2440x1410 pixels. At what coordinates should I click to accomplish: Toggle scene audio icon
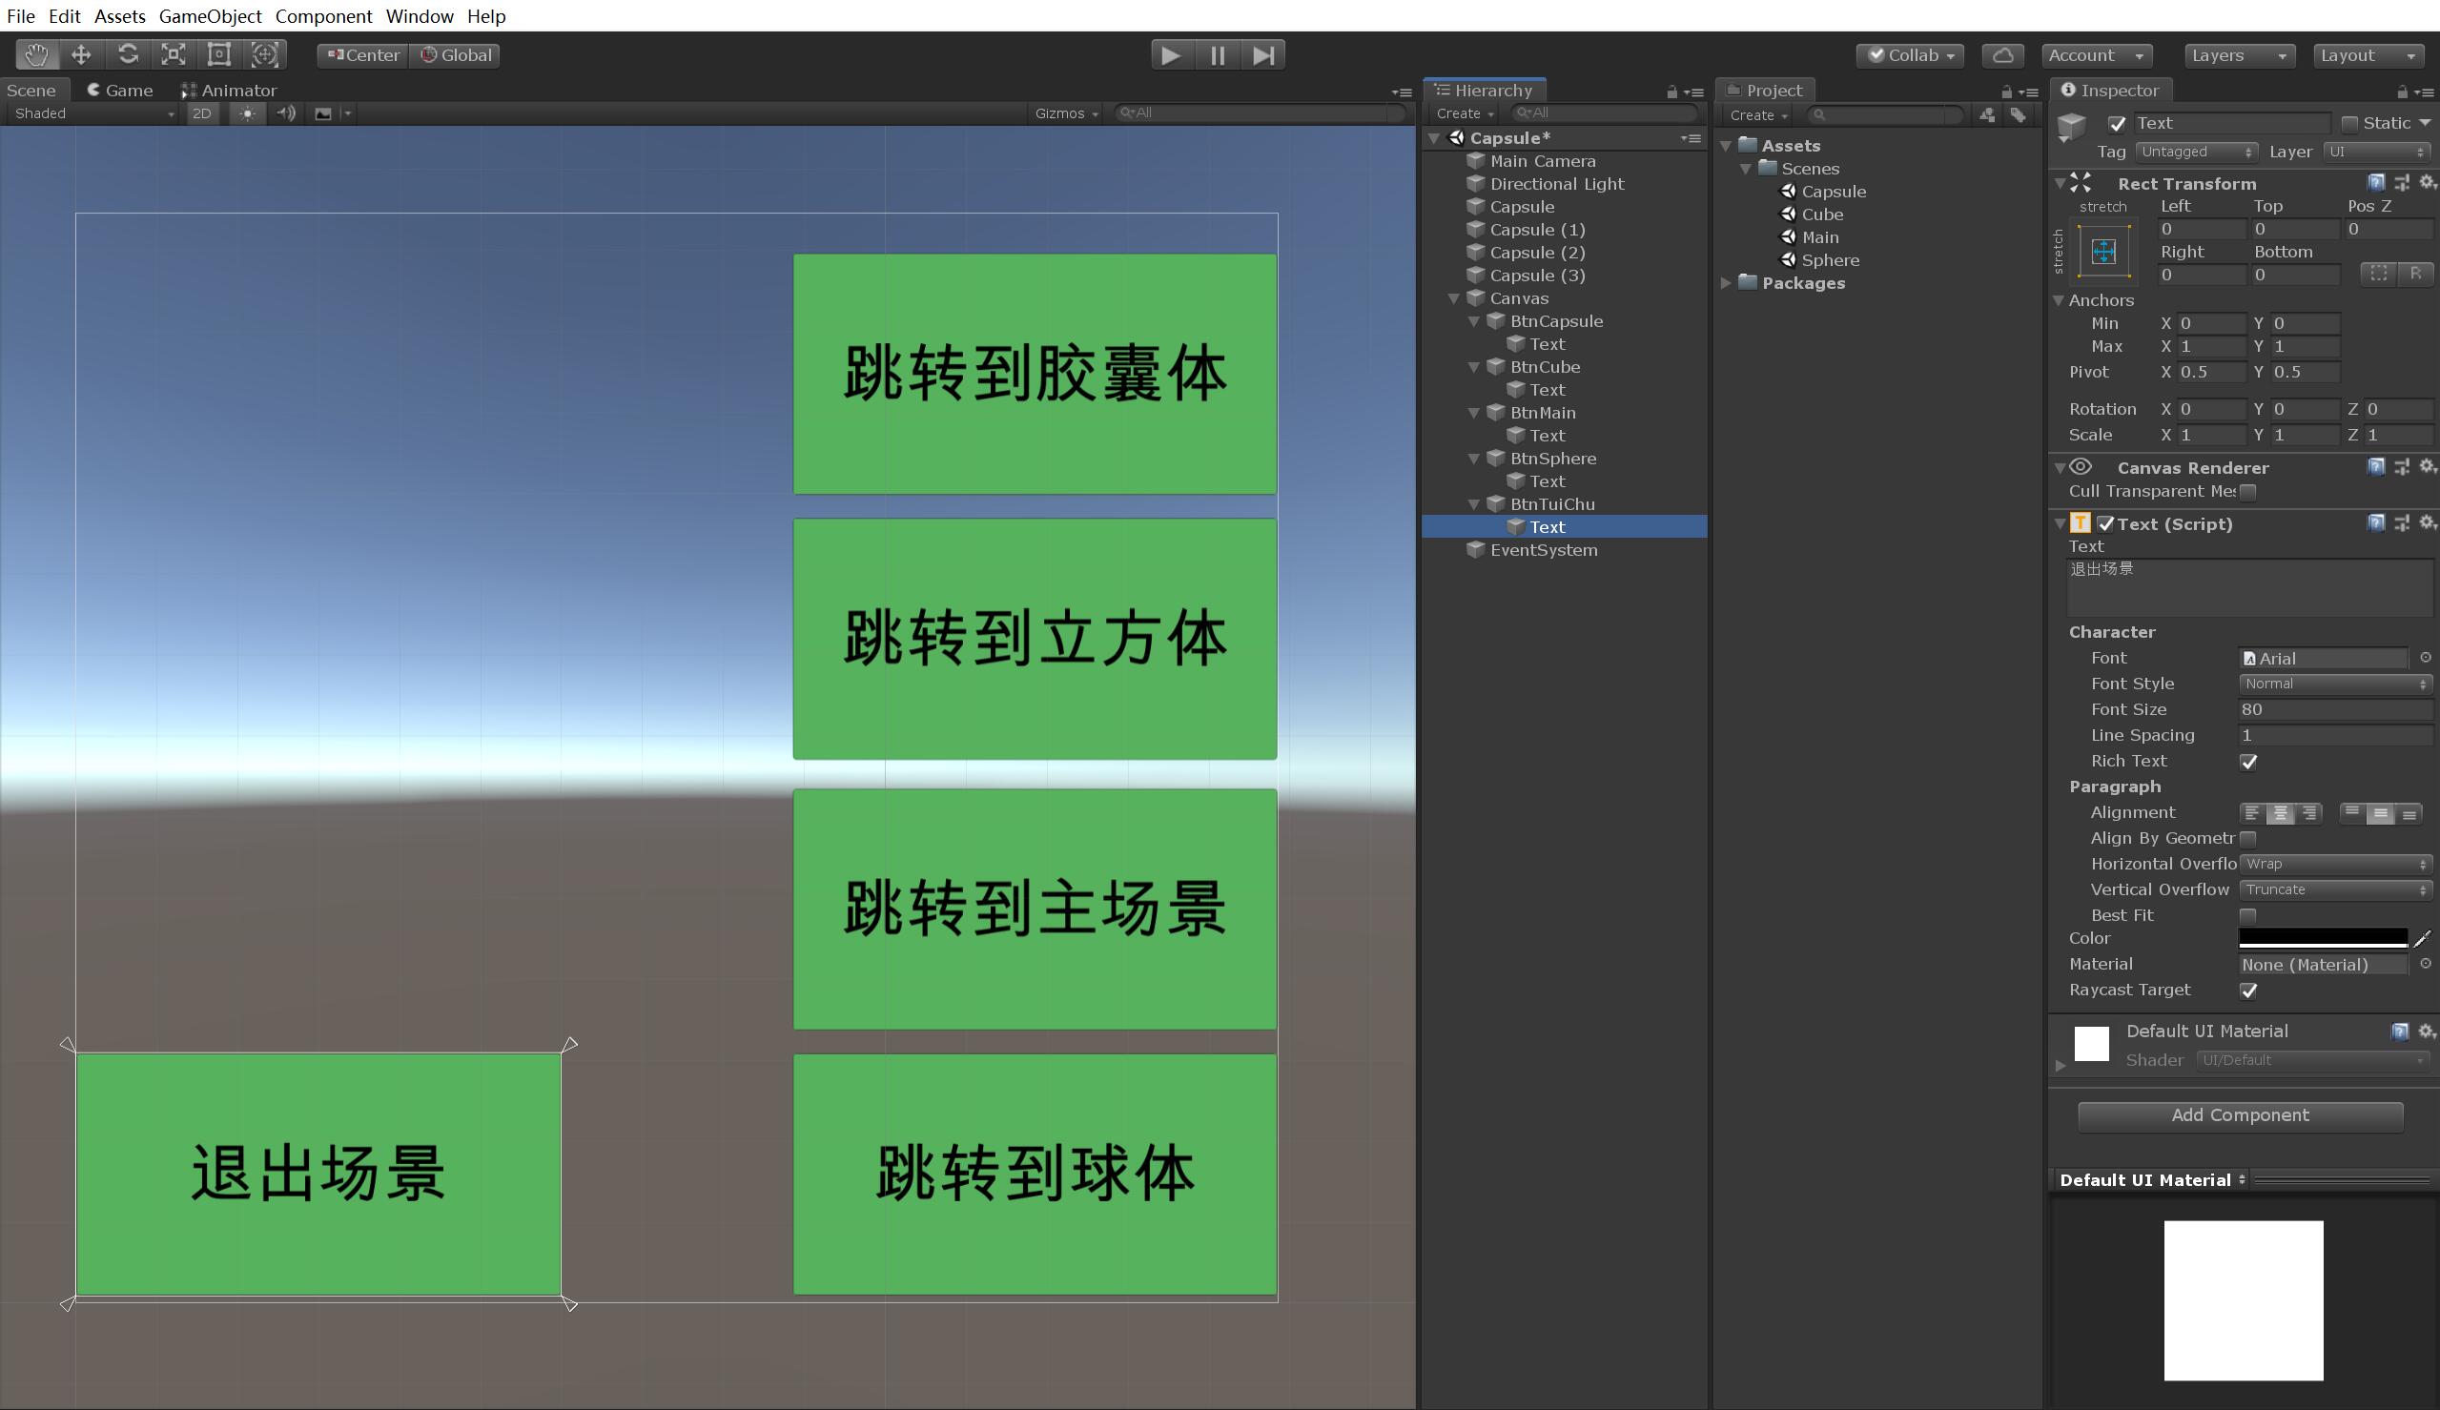point(286,113)
